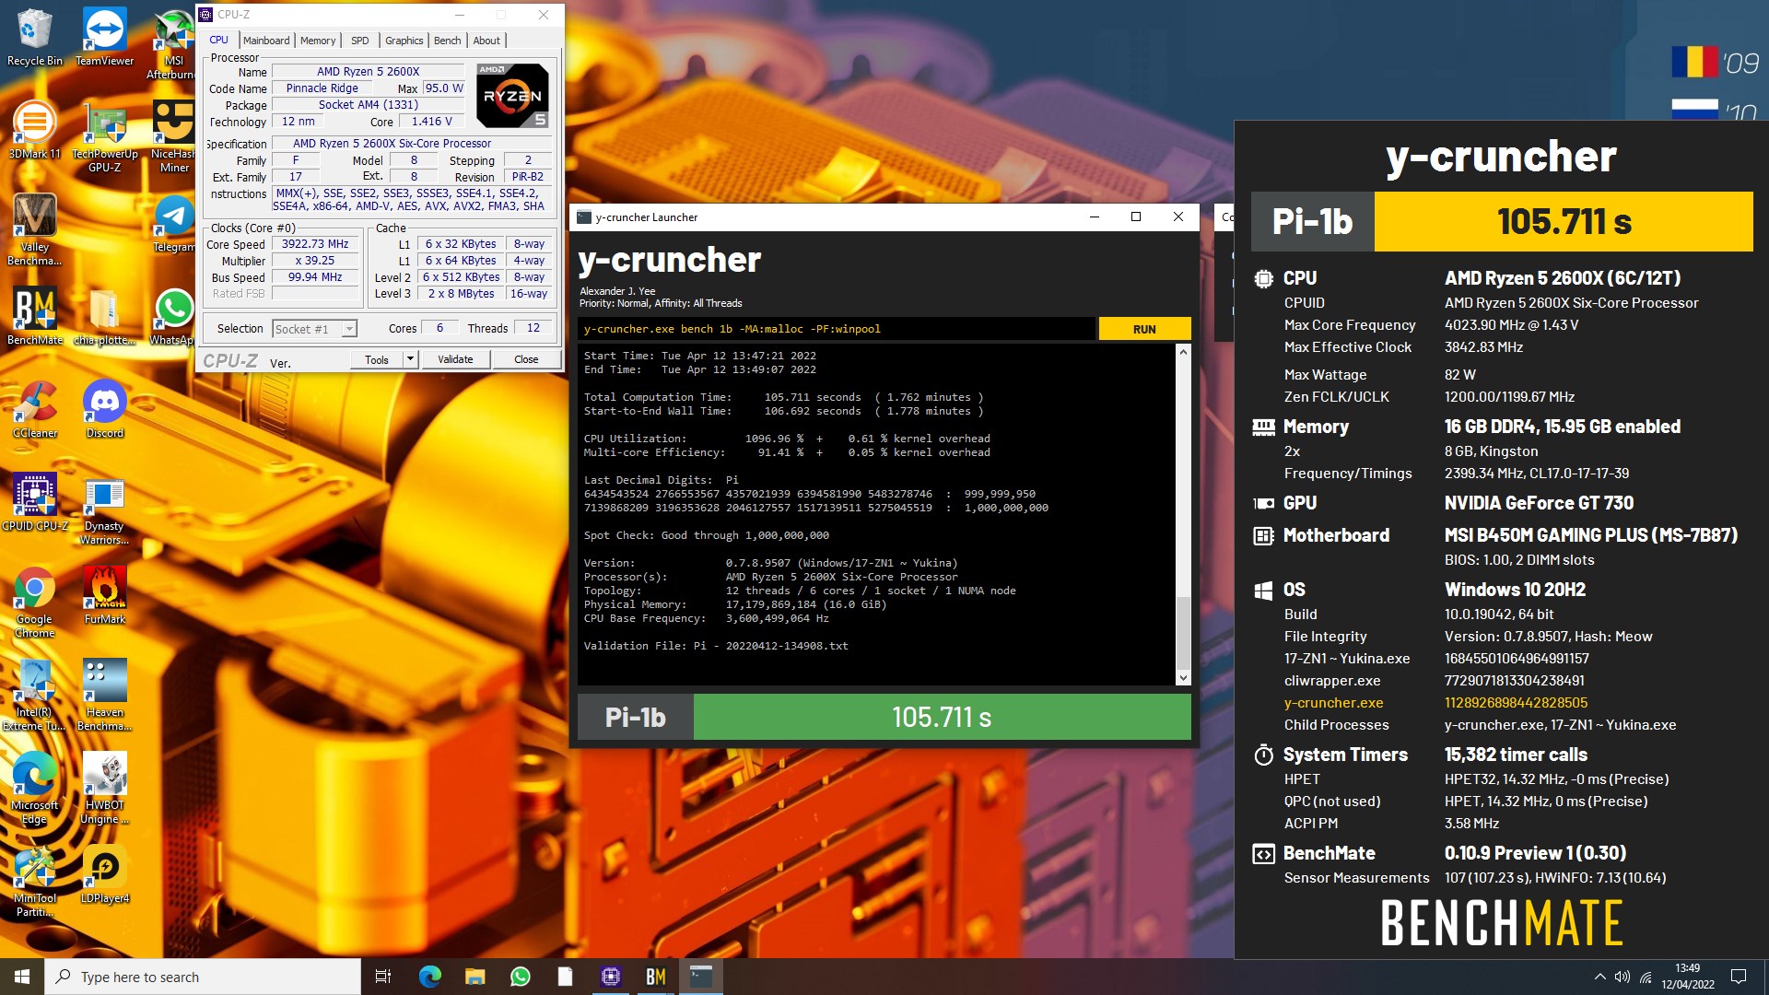1769x995 pixels.
Task: Click the CPU-Z taskbar icon
Action: click(x=611, y=977)
